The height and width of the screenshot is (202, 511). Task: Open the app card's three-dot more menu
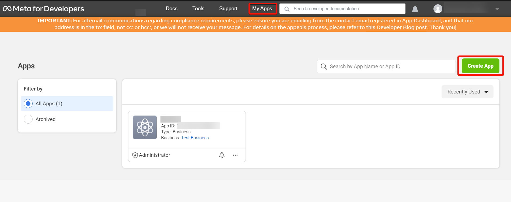235,155
